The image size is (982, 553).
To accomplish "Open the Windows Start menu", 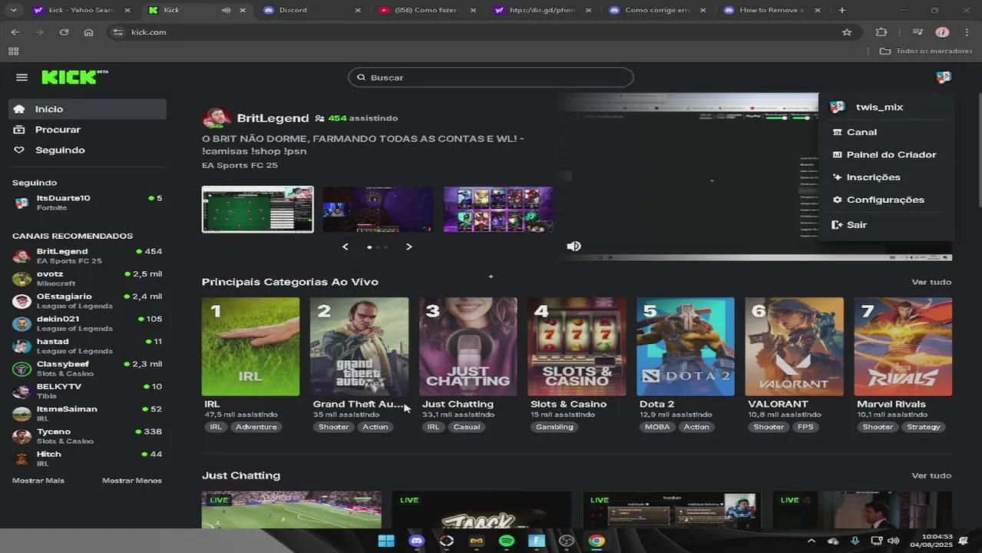I will point(386,541).
